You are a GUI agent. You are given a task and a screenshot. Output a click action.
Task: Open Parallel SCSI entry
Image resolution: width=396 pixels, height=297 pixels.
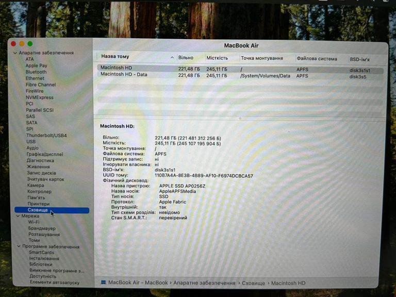[40, 110]
